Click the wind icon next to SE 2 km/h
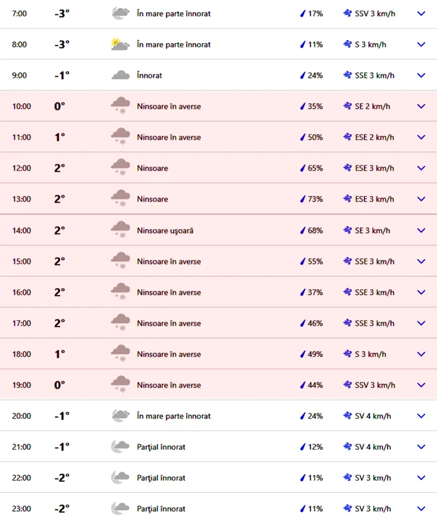437x521 pixels. click(x=348, y=107)
